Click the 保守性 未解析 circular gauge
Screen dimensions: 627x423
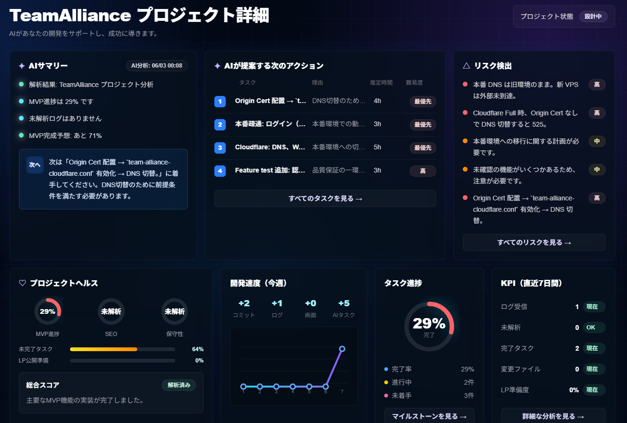pos(175,311)
